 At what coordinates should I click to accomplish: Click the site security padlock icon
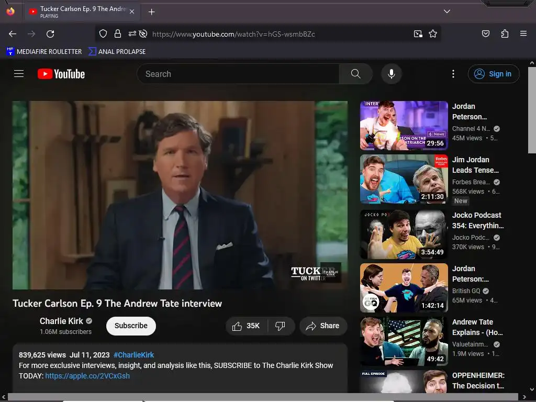point(118,33)
